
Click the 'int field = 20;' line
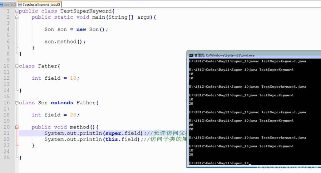pos(56,115)
